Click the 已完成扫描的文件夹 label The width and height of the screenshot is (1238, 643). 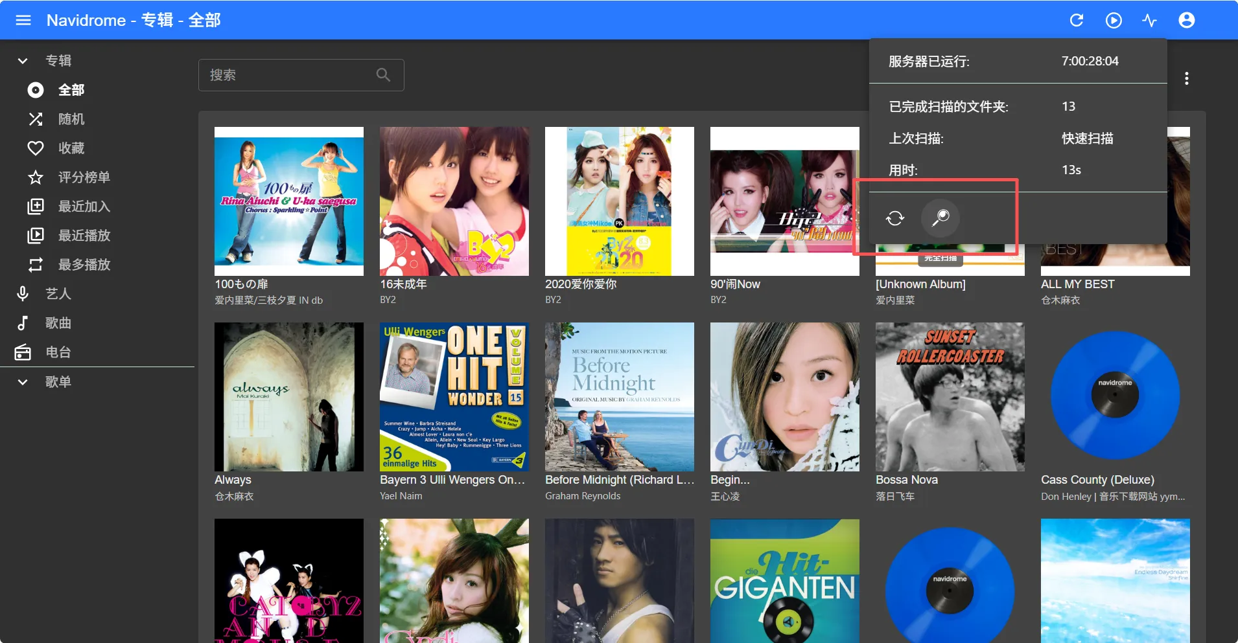pyautogui.click(x=949, y=106)
